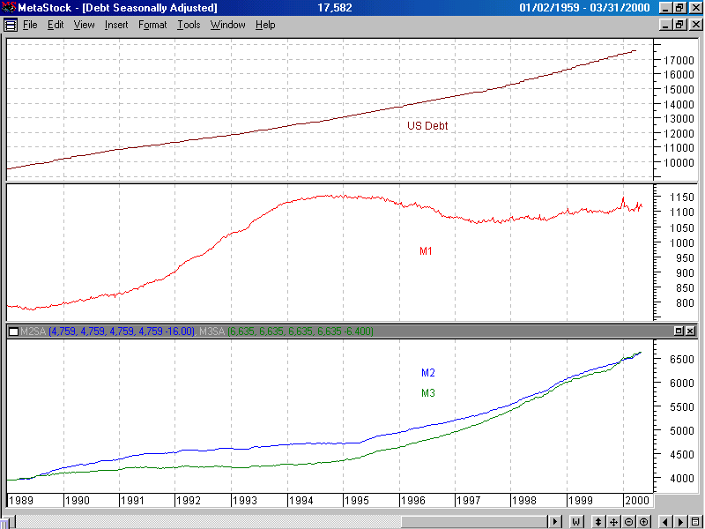Click the 1150 label on M1 axis
Image resolution: width=705 pixels, height=529 pixels.
point(681,197)
